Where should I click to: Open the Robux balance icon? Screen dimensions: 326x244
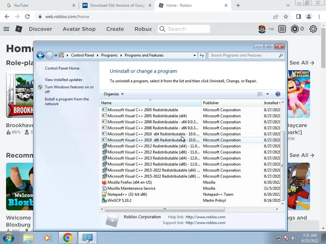pyautogui.click(x=294, y=29)
